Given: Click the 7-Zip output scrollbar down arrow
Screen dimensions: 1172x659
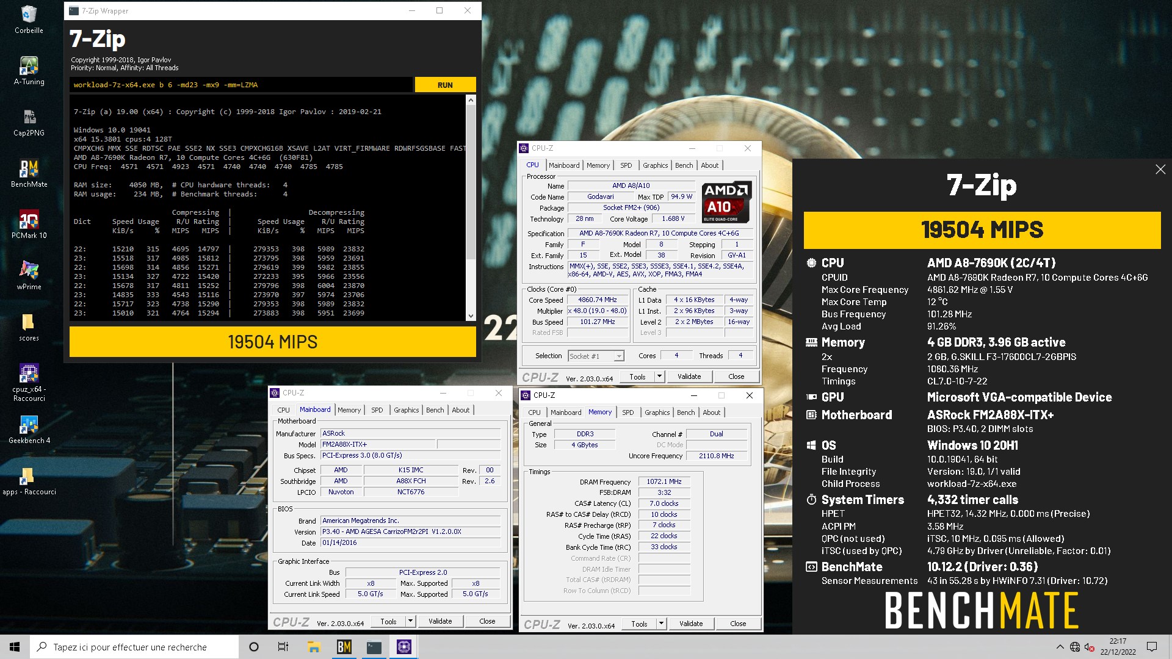Looking at the screenshot, I should [471, 316].
